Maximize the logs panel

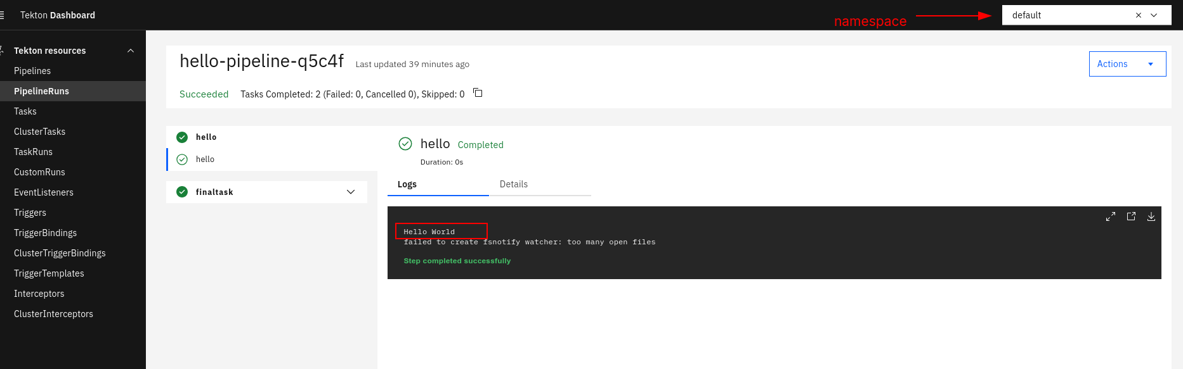coord(1110,216)
